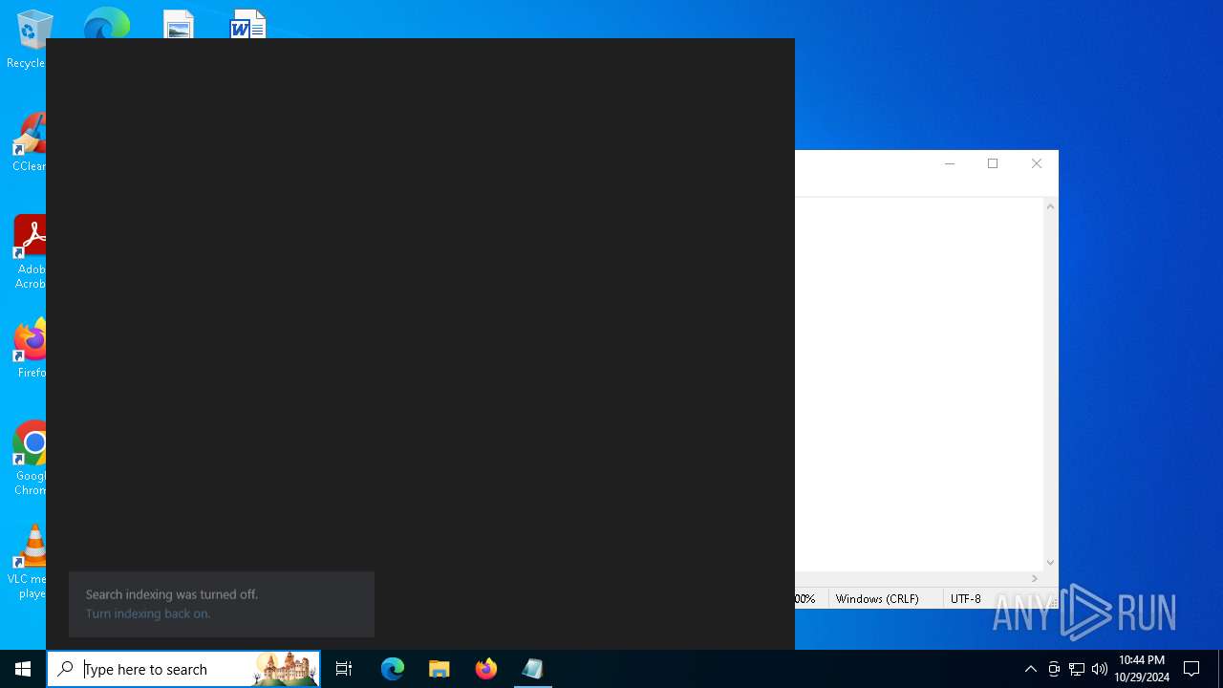Open the network status tray icon
This screenshot has width=1223, height=688.
click(x=1077, y=669)
